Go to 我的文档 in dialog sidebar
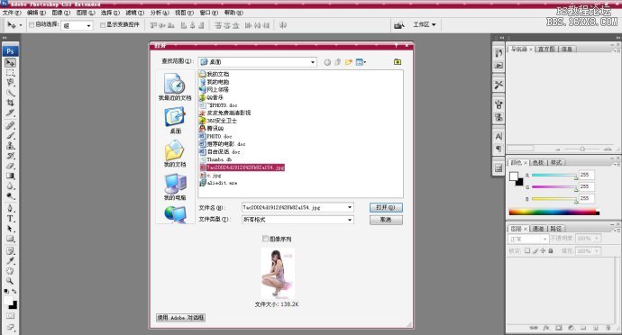This screenshot has height=335, width=622. tap(175, 153)
